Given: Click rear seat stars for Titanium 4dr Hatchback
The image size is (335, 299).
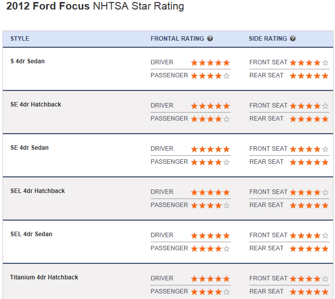Looking at the screenshot, I should click(x=309, y=292).
